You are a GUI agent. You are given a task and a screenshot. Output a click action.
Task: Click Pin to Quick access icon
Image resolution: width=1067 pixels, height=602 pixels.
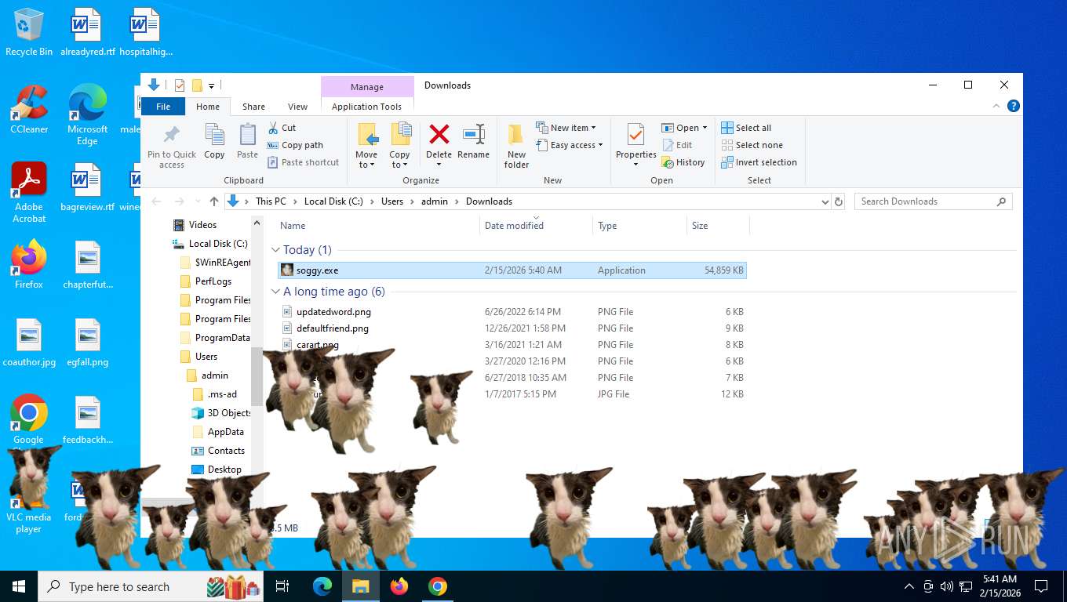pos(172,135)
